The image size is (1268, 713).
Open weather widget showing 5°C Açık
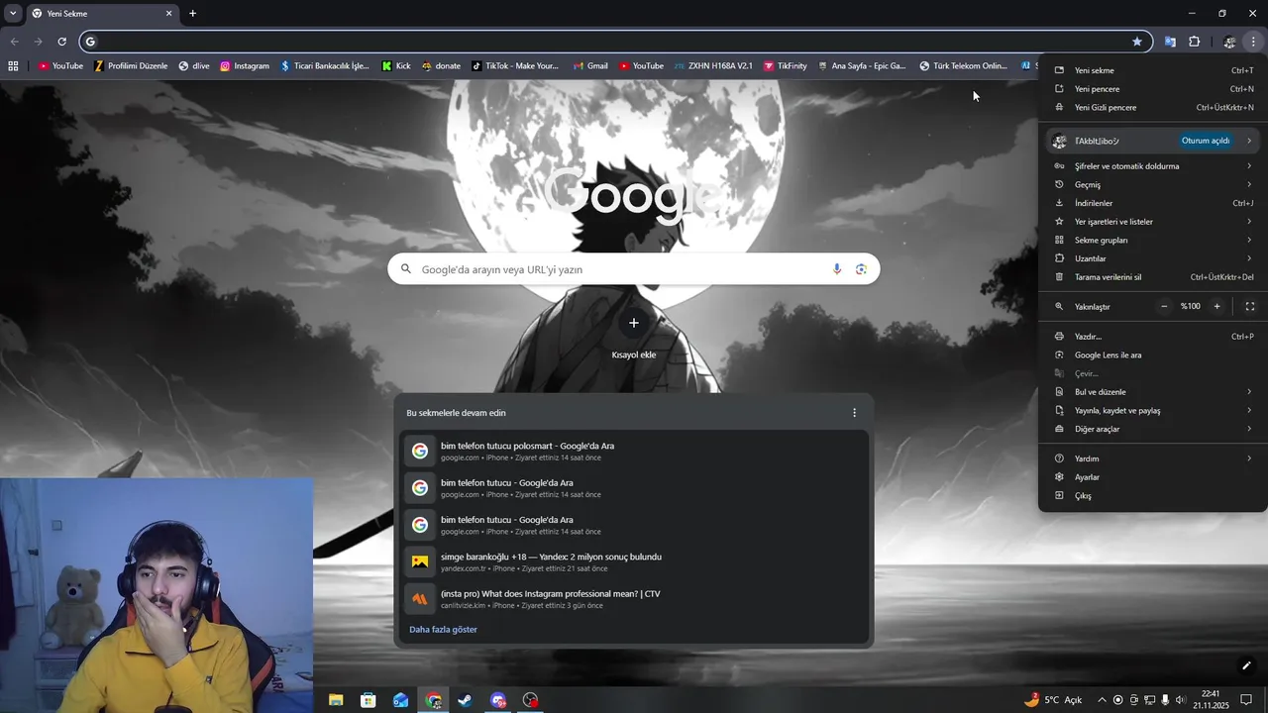pos(1053,700)
